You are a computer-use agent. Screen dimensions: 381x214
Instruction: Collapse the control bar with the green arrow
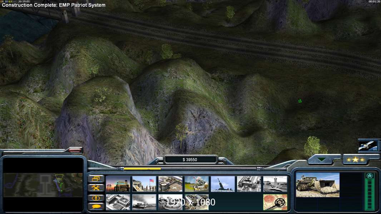(x=322, y=160)
